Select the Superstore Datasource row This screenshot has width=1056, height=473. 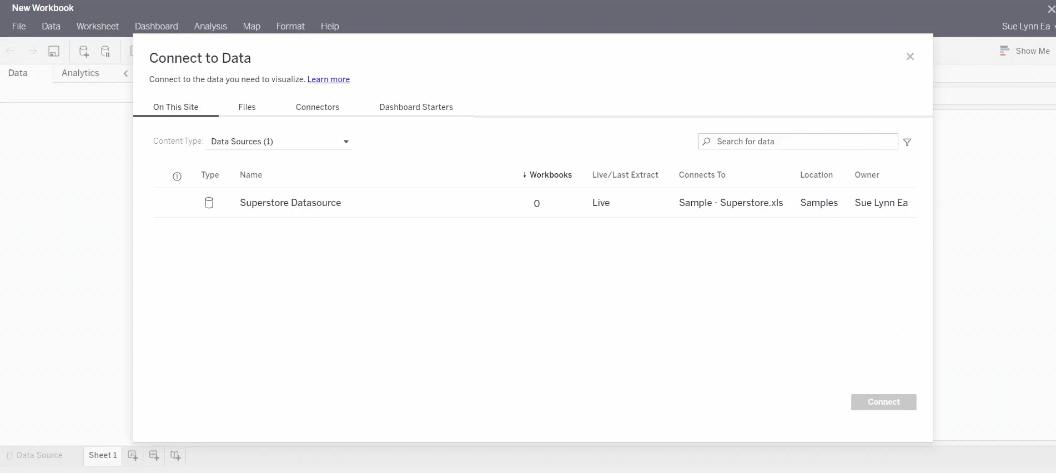[x=290, y=203]
